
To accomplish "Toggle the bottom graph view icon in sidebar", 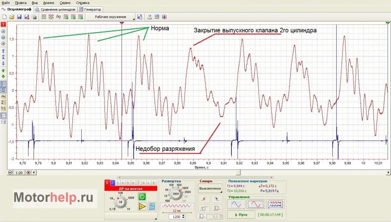I will pos(3,122).
